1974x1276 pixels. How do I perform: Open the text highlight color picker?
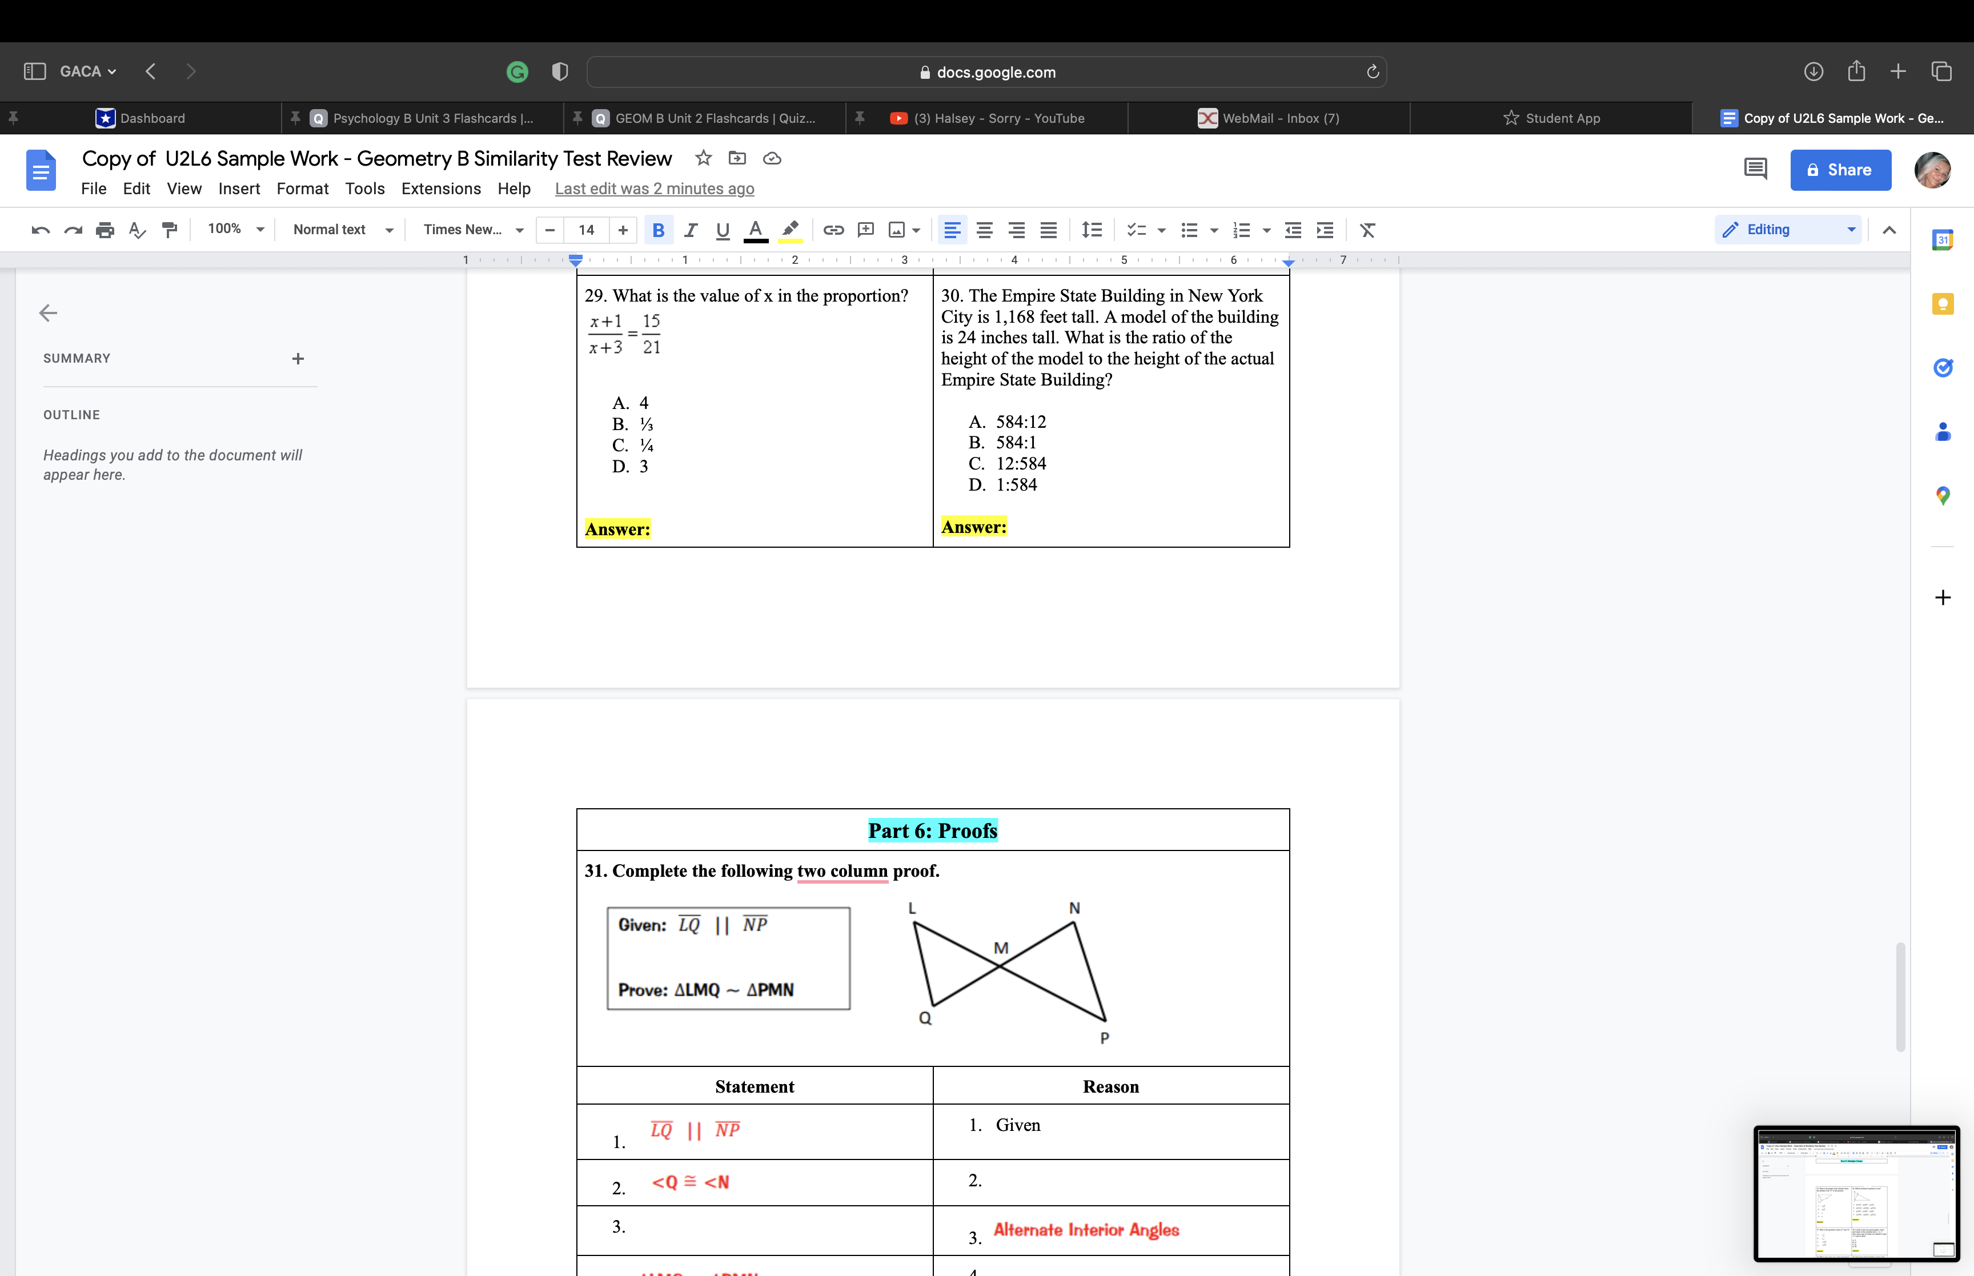click(789, 230)
